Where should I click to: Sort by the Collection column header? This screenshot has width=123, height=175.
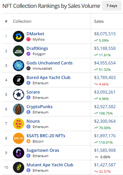[22, 21]
